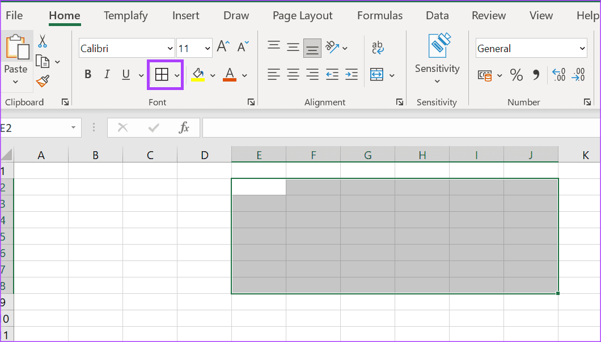Switch to the Data tab
The height and width of the screenshot is (342, 601).
[437, 15]
